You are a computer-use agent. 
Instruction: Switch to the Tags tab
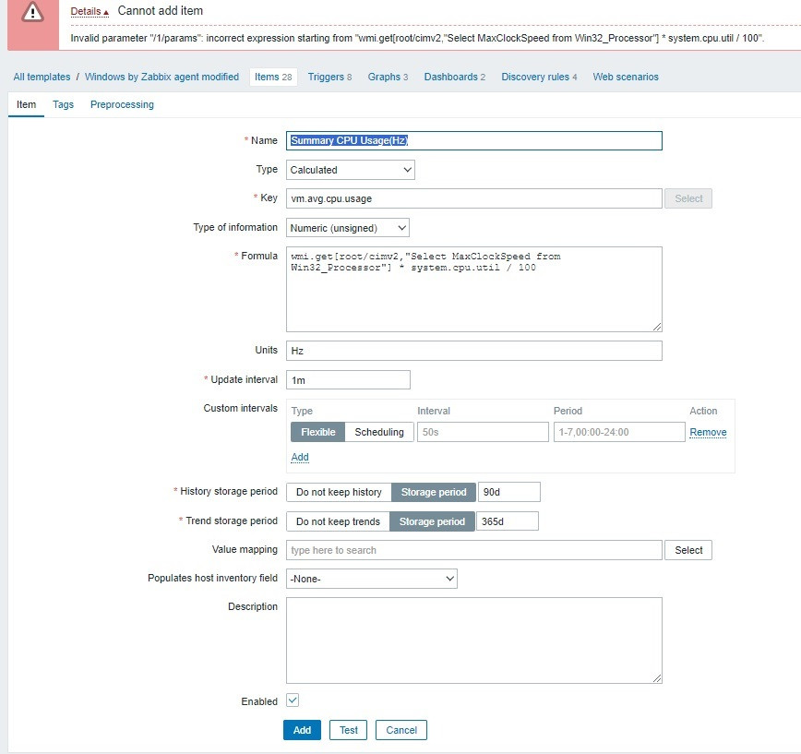[x=63, y=104]
